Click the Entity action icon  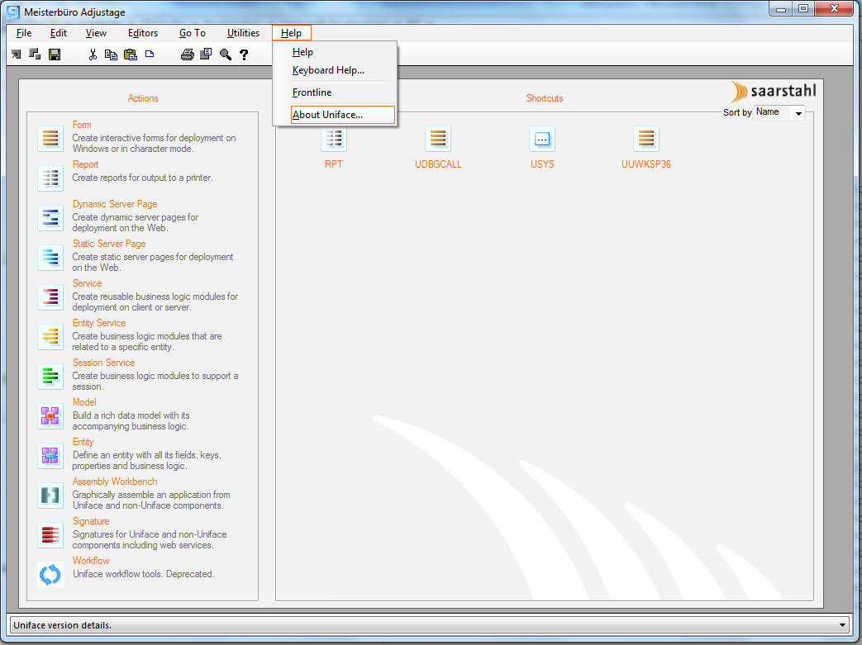tap(50, 455)
